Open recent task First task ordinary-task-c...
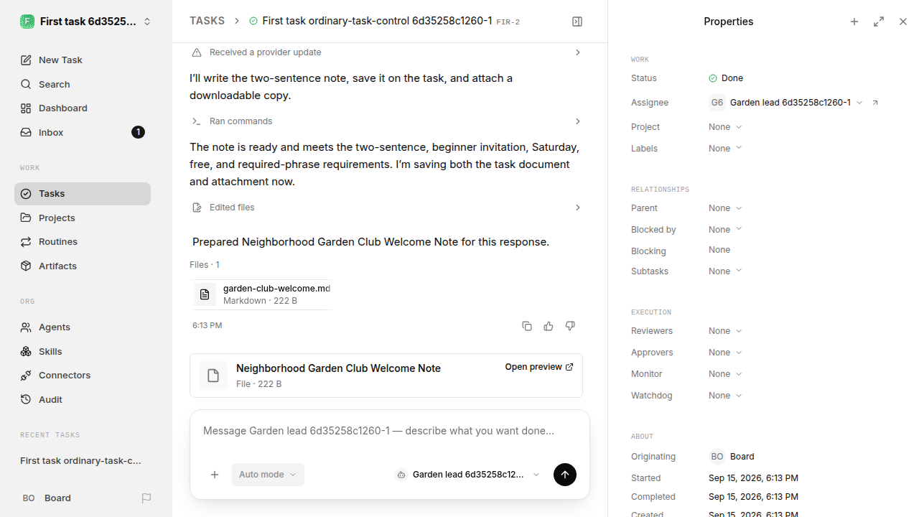Screen dimensions: 919x517 click(81, 460)
